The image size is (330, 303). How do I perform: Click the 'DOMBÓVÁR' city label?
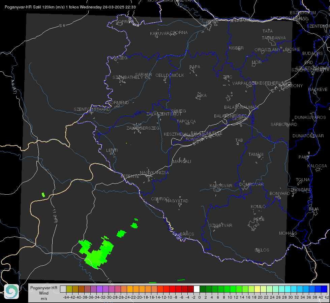pyautogui.click(x=251, y=184)
